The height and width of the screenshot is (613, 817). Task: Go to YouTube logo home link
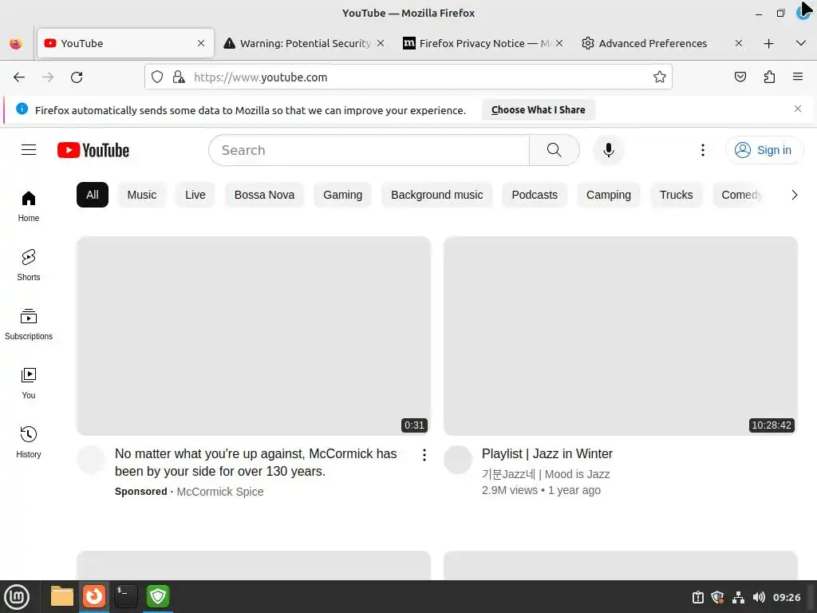coord(93,150)
